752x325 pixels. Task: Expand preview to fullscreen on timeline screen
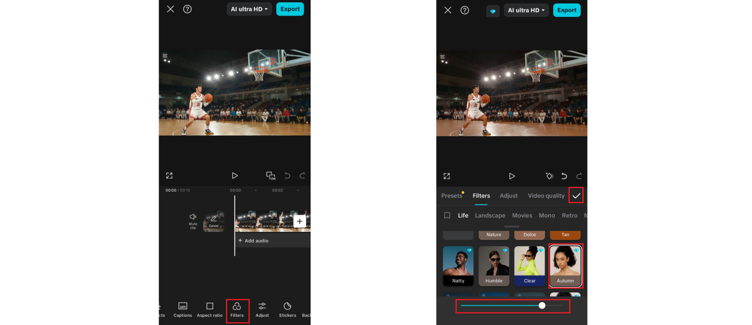[x=169, y=175]
